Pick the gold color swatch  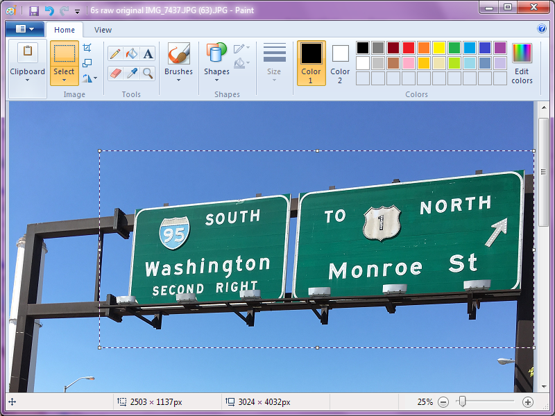pos(424,63)
